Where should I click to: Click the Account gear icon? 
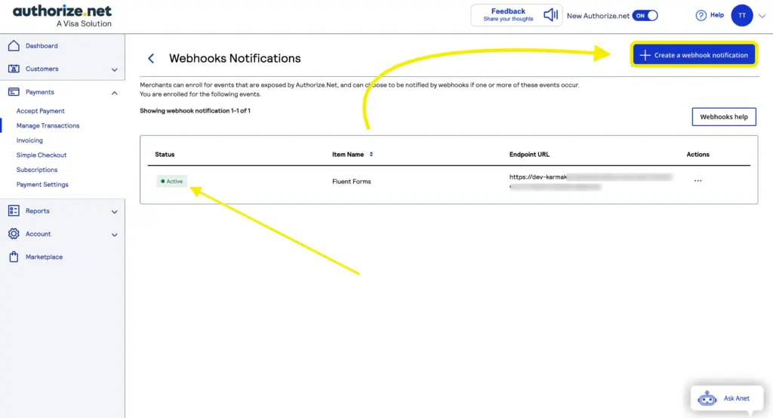(x=14, y=234)
